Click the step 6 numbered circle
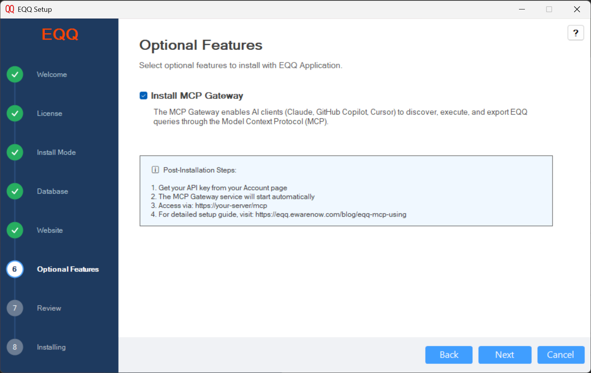 [15, 269]
